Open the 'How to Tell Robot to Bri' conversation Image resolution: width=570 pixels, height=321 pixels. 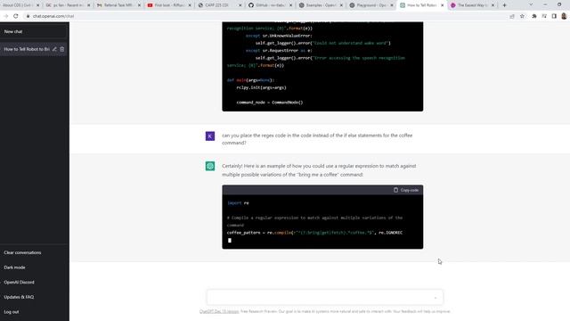tap(27, 49)
